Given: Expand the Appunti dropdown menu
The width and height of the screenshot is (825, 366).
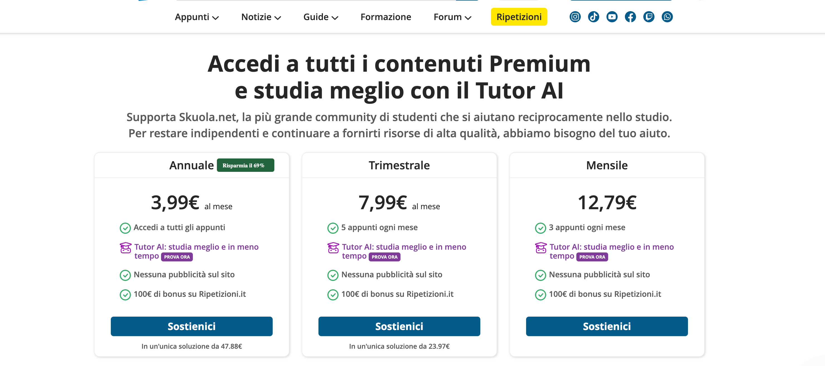Looking at the screenshot, I should [197, 17].
